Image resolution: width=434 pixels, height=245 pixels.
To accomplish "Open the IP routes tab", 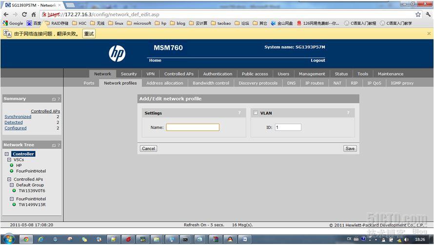I will tap(315, 83).
